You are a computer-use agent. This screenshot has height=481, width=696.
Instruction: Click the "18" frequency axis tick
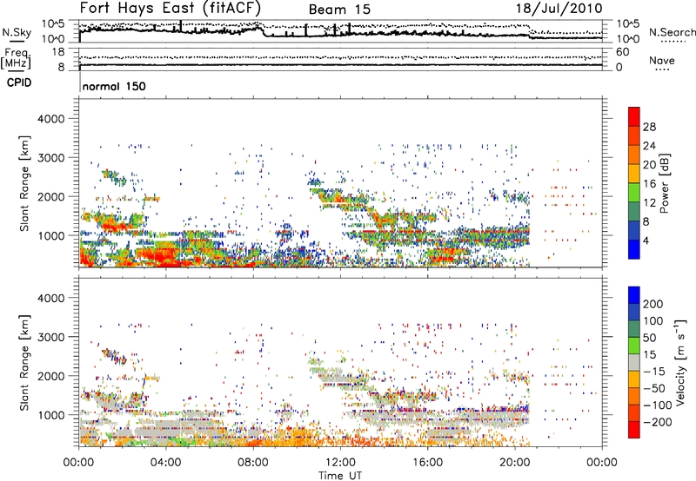pyautogui.click(x=58, y=52)
